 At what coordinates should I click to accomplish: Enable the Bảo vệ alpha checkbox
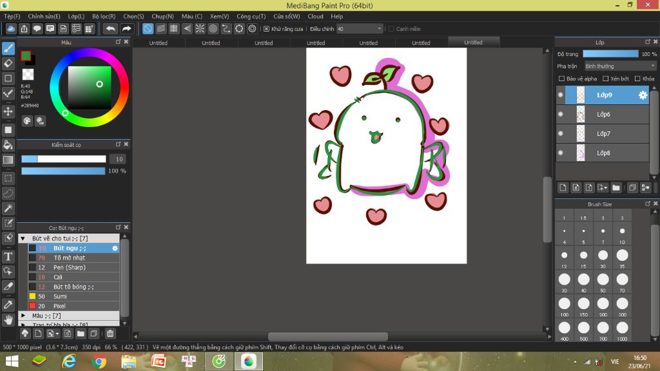point(561,79)
